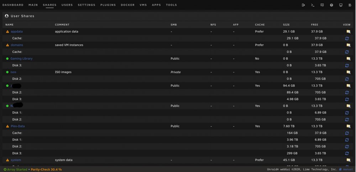Click the 'saved VM instances' comment text
This screenshot has height=172, width=356.
(69, 45)
